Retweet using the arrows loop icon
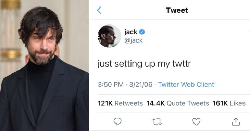The width and height of the screenshot is (250, 131). coord(157,122)
